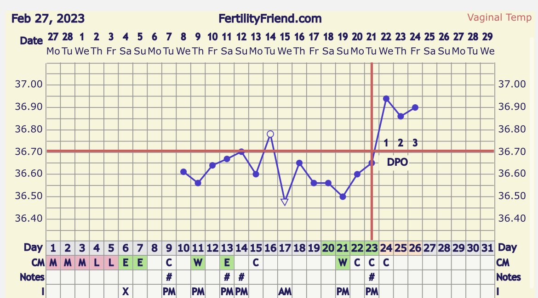Select the hash note icon under day 9
538x298 pixels.
click(169, 277)
